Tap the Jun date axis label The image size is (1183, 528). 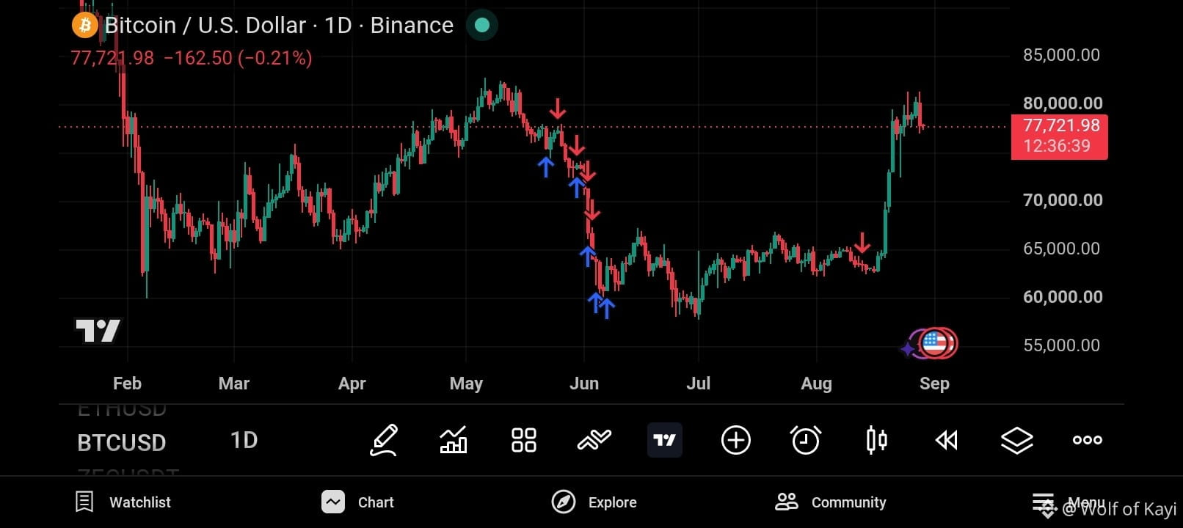tap(584, 384)
